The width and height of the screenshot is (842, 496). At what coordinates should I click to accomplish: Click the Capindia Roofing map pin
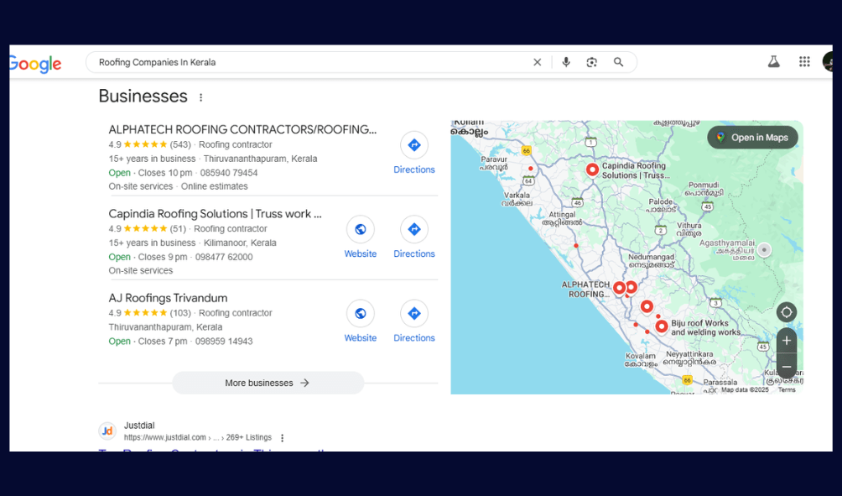(x=592, y=170)
